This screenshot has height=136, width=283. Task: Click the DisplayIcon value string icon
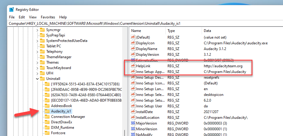coord(133,43)
